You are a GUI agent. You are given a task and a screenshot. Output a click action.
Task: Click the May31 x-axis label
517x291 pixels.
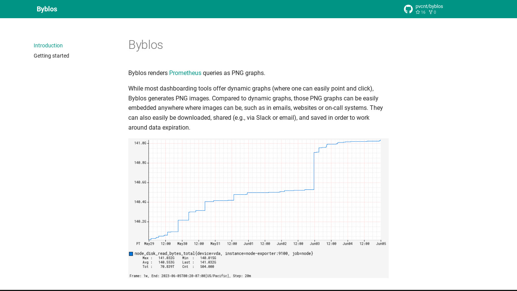click(x=215, y=244)
